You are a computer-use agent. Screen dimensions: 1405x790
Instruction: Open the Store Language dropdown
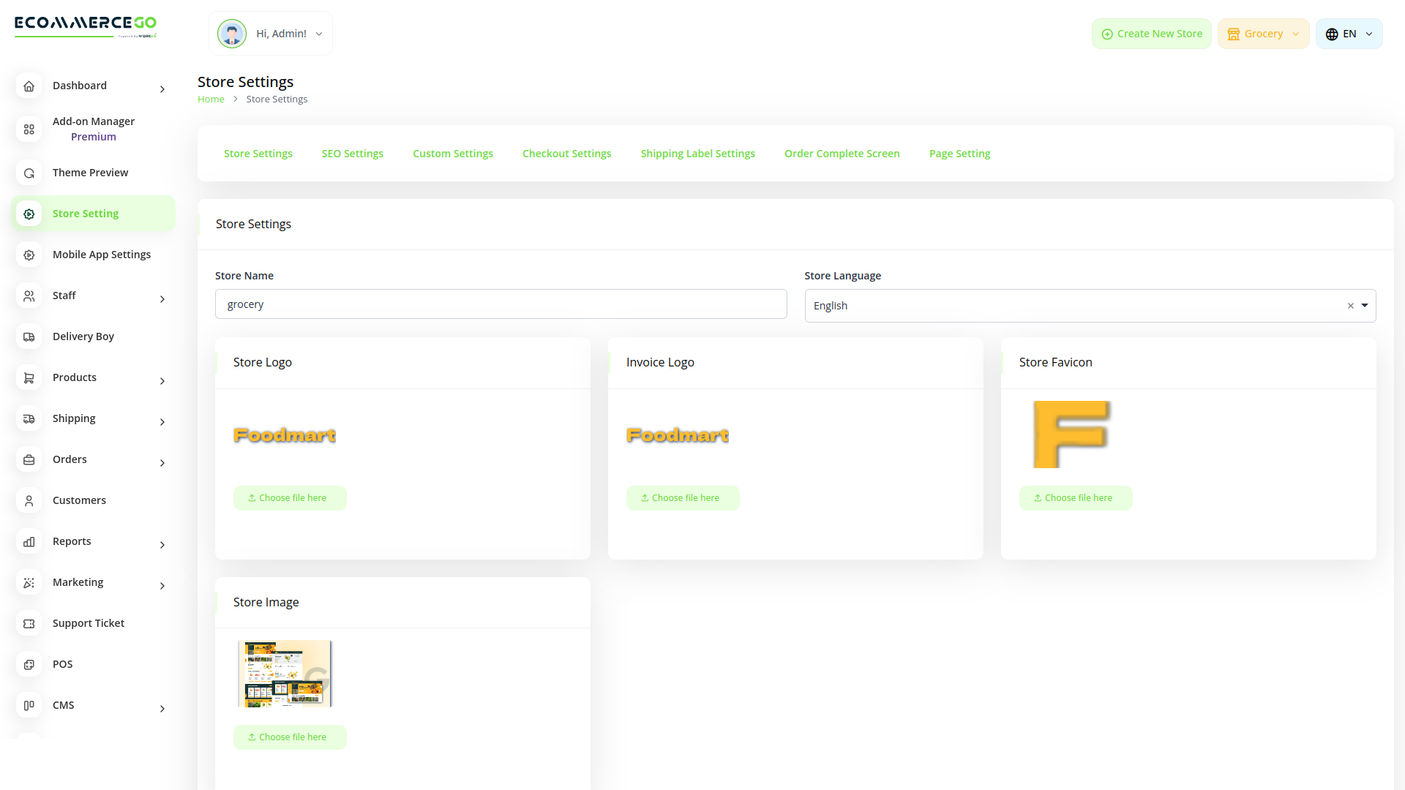1364,305
